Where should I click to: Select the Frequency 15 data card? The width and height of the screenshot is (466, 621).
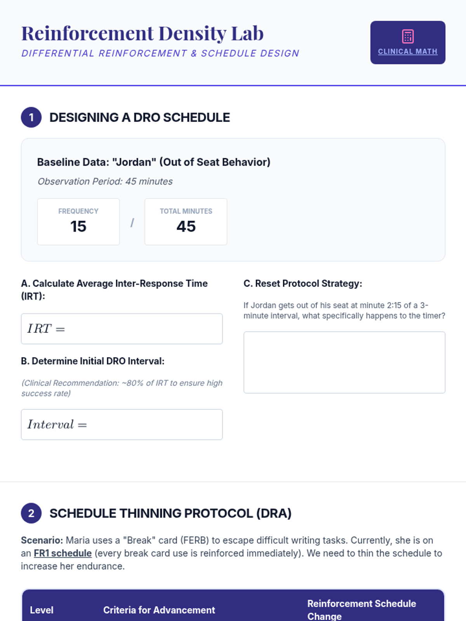(x=78, y=222)
